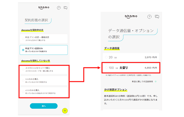Click the データ通信量 section label
The width and height of the screenshot is (184, 117).
point(112,48)
